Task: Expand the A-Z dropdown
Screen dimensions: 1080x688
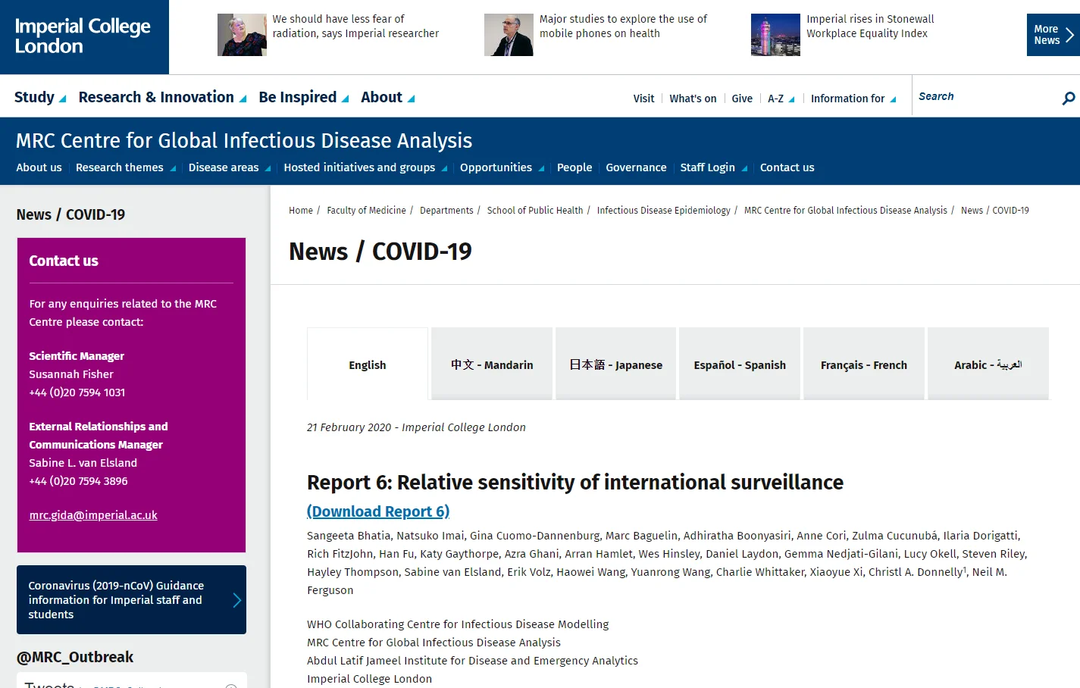Action: click(781, 99)
